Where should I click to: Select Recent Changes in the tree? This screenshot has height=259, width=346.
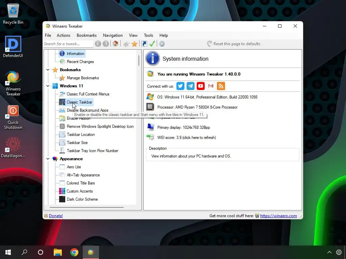[x=80, y=62]
